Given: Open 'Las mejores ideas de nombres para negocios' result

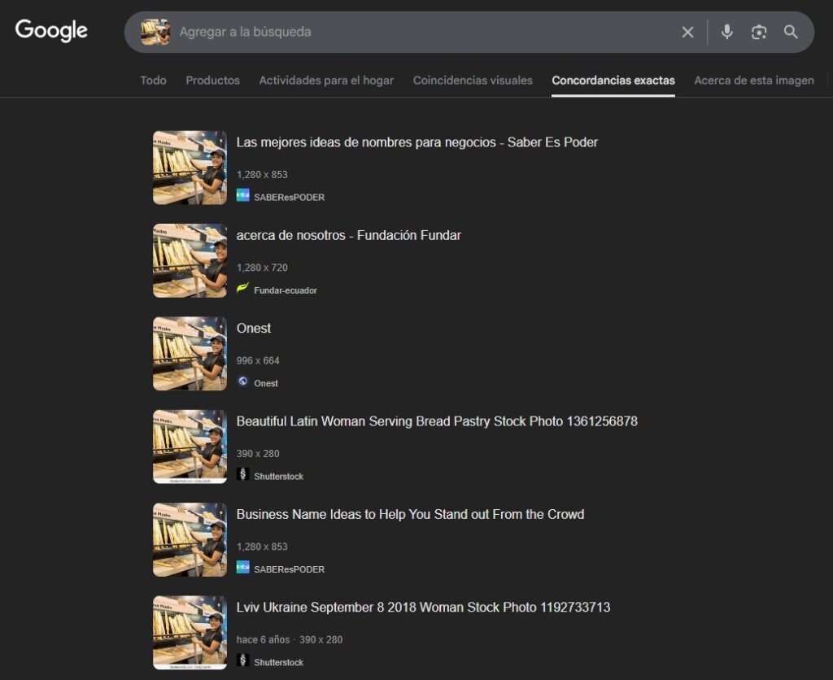Looking at the screenshot, I should tap(417, 142).
